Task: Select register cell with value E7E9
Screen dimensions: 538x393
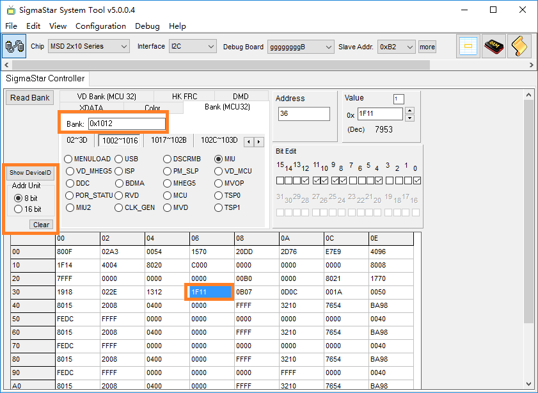Action: coord(345,252)
